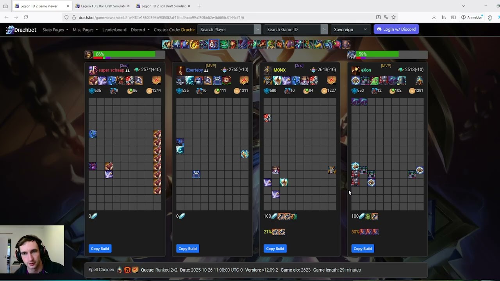Copy build for eXon
The image size is (500, 281).
point(362,249)
